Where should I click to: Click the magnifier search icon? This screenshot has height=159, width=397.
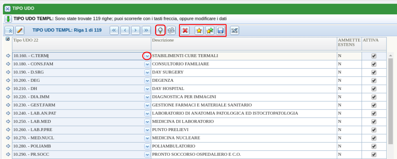pyautogui.click(x=160, y=31)
